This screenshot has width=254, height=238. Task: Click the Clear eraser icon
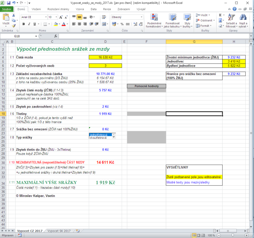(220, 26)
